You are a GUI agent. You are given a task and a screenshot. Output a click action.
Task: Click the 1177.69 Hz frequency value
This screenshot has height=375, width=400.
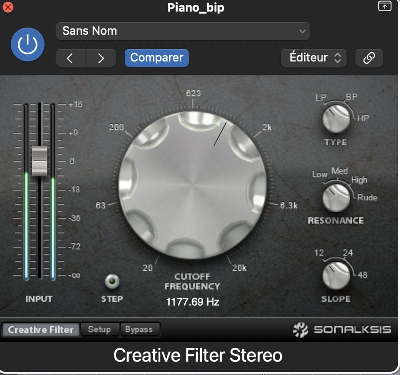[192, 302]
